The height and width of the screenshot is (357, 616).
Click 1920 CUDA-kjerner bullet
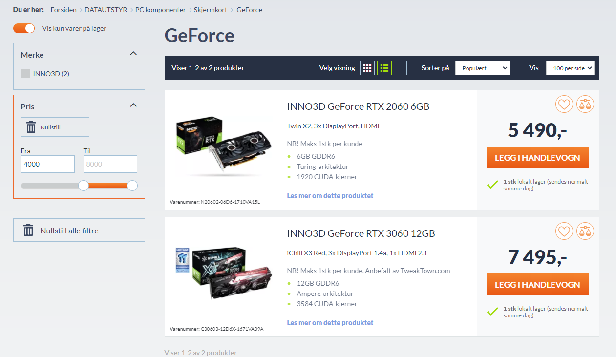(327, 177)
